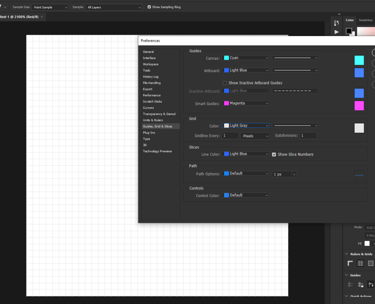Click the Gridline Every input field
This screenshot has height=304, width=375.
coord(230,136)
